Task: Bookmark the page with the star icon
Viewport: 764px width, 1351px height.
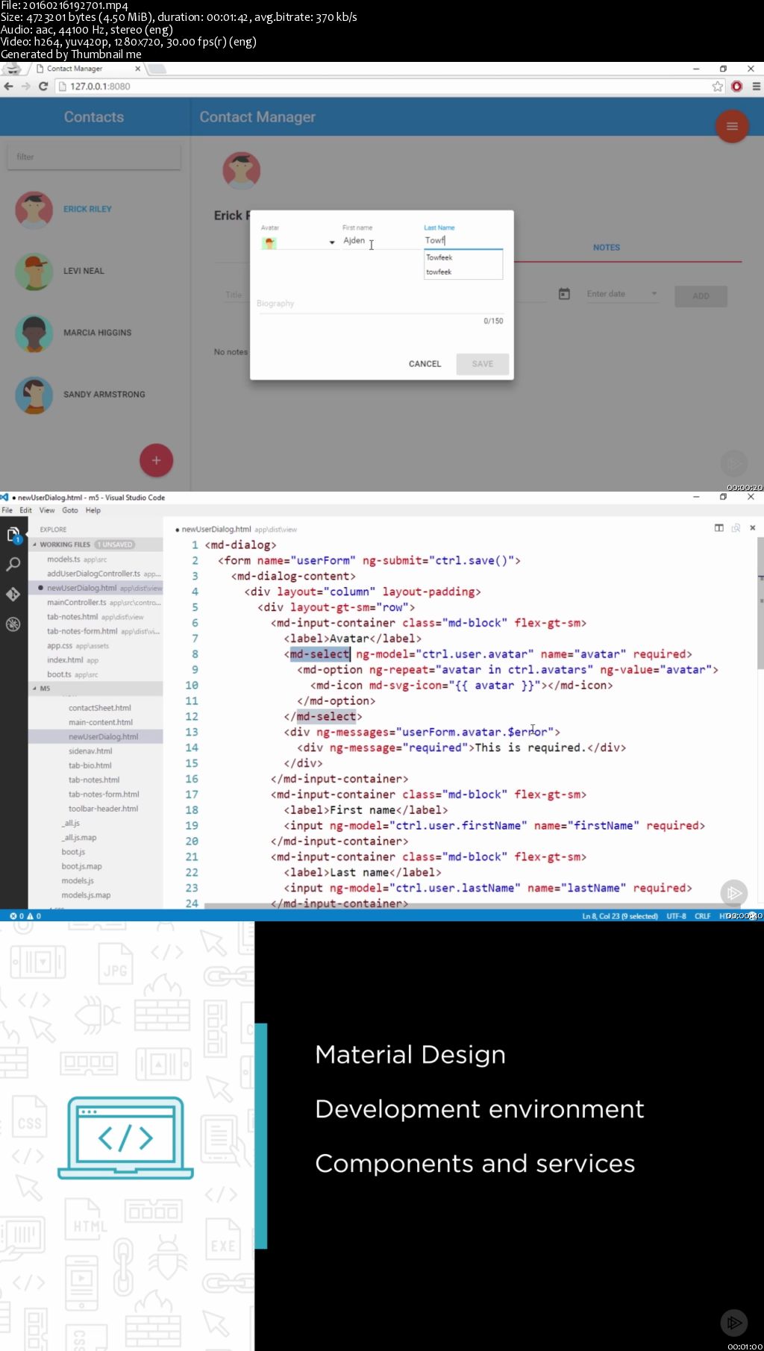Action: click(x=718, y=87)
